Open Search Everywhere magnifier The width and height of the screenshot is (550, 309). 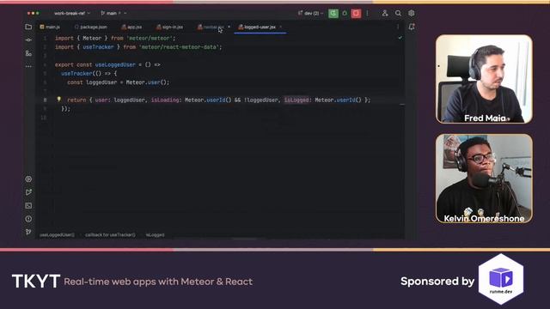click(x=398, y=14)
